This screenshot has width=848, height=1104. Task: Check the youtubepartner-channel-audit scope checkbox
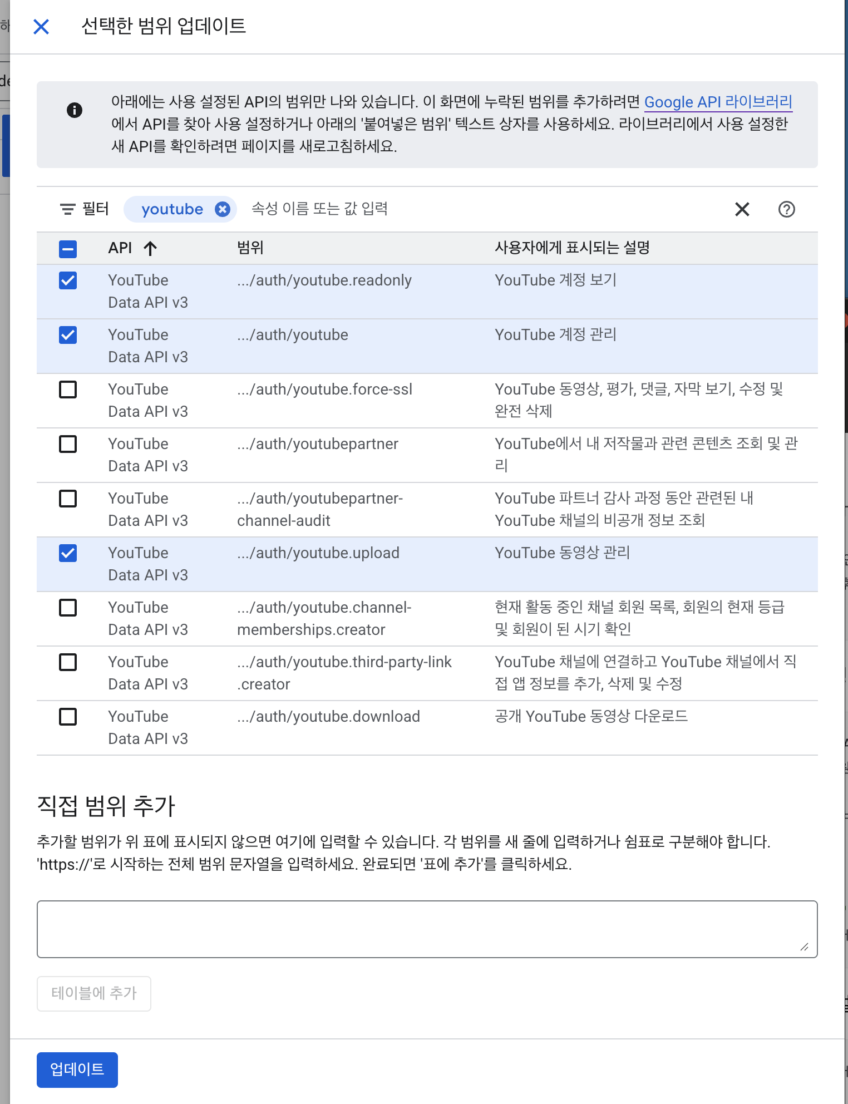tap(68, 499)
